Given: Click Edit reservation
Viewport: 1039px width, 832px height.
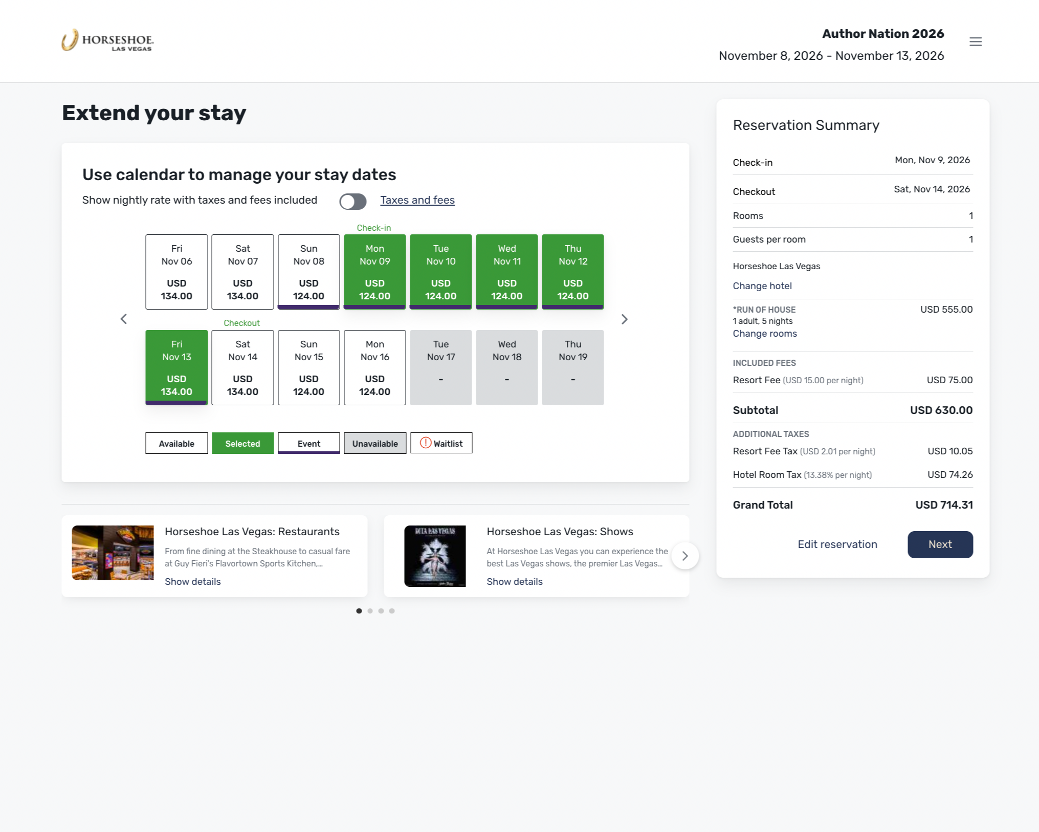Looking at the screenshot, I should tap(837, 544).
